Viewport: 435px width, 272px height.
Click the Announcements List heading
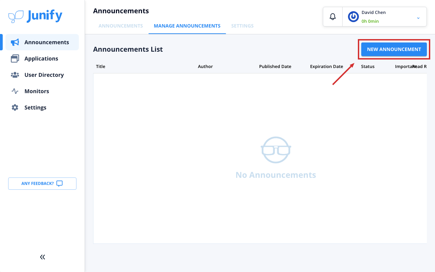(128, 49)
